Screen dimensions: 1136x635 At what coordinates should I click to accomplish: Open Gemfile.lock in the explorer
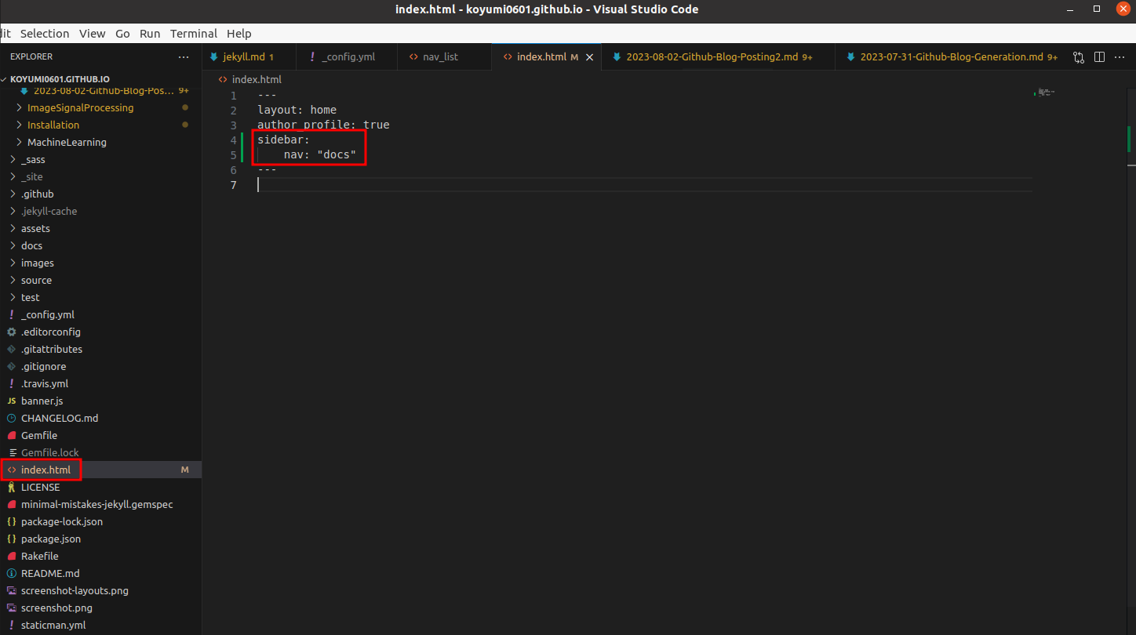pyautogui.click(x=100, y=452)
